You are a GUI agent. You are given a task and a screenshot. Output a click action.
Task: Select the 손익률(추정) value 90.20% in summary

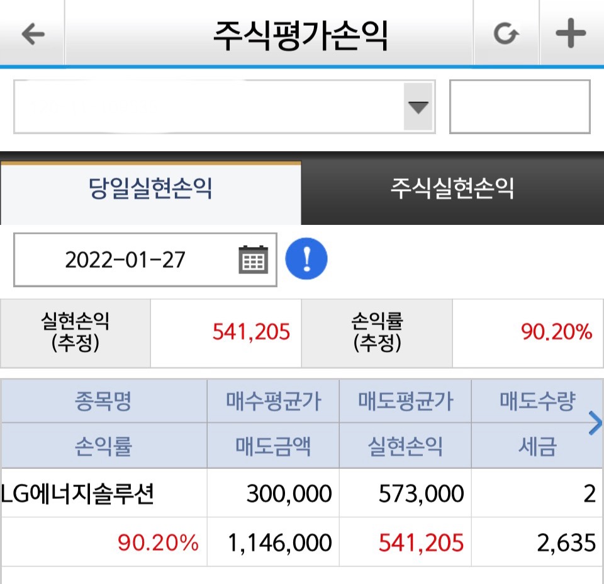pyautogui.click(x=556, y=332)
